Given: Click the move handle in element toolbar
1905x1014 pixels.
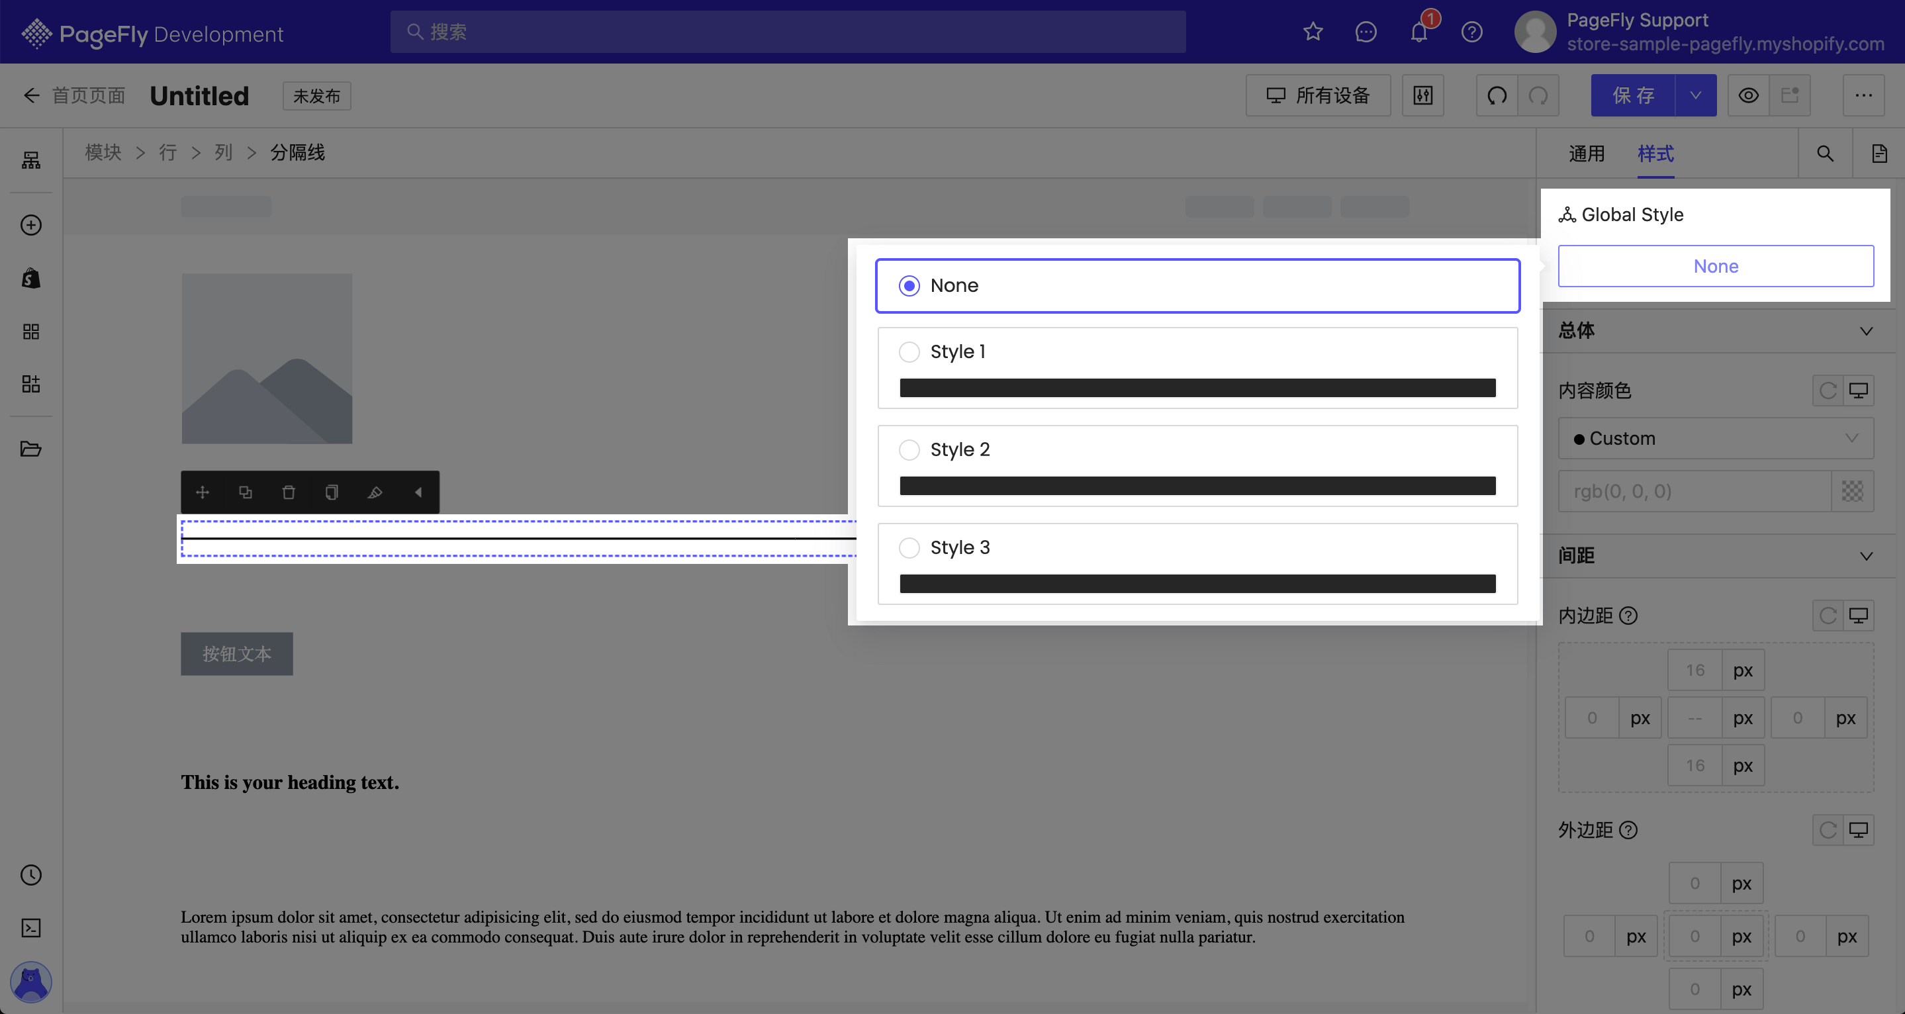Looking at the screenshot, I should click(x=203, y=492).
